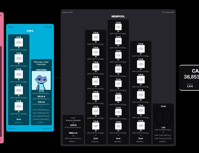Click address addr1w8p79rpkcd

tap(41, 116)
